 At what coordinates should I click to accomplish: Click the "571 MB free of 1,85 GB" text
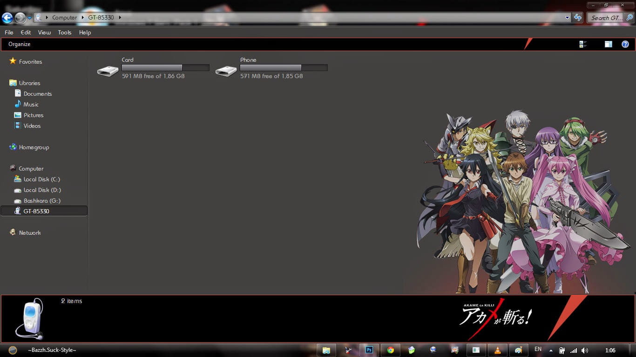click(x=271, y=76)
